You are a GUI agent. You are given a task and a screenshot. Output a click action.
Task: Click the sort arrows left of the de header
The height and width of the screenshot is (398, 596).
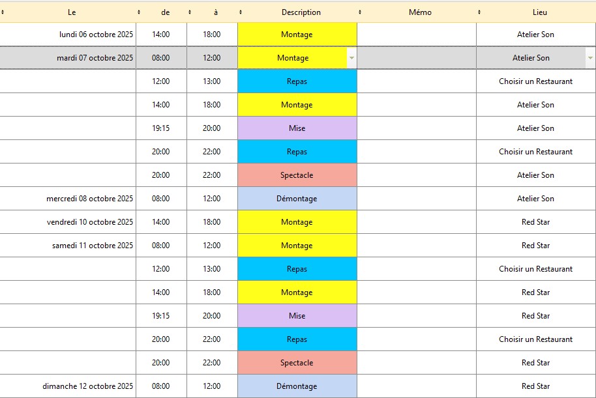pyautogui.click(x=139, y=12)
